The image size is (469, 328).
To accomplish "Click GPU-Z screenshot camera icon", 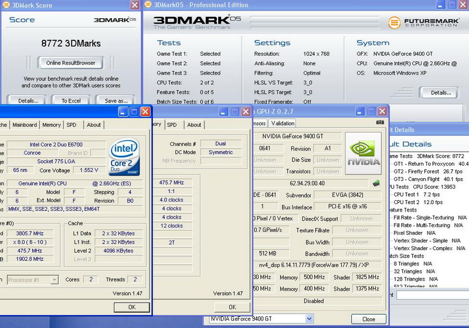I will coord(380,122).
